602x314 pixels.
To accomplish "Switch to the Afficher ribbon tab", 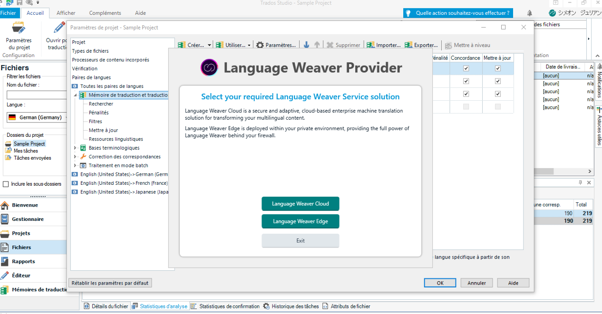I will tap(66, 13).
